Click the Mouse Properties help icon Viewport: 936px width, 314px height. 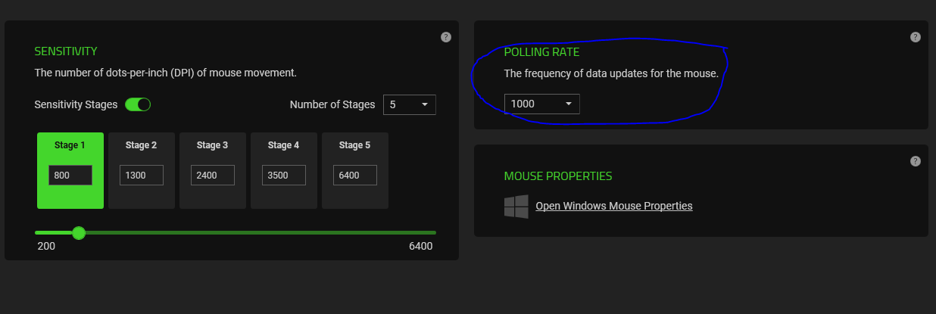(916, 161)
